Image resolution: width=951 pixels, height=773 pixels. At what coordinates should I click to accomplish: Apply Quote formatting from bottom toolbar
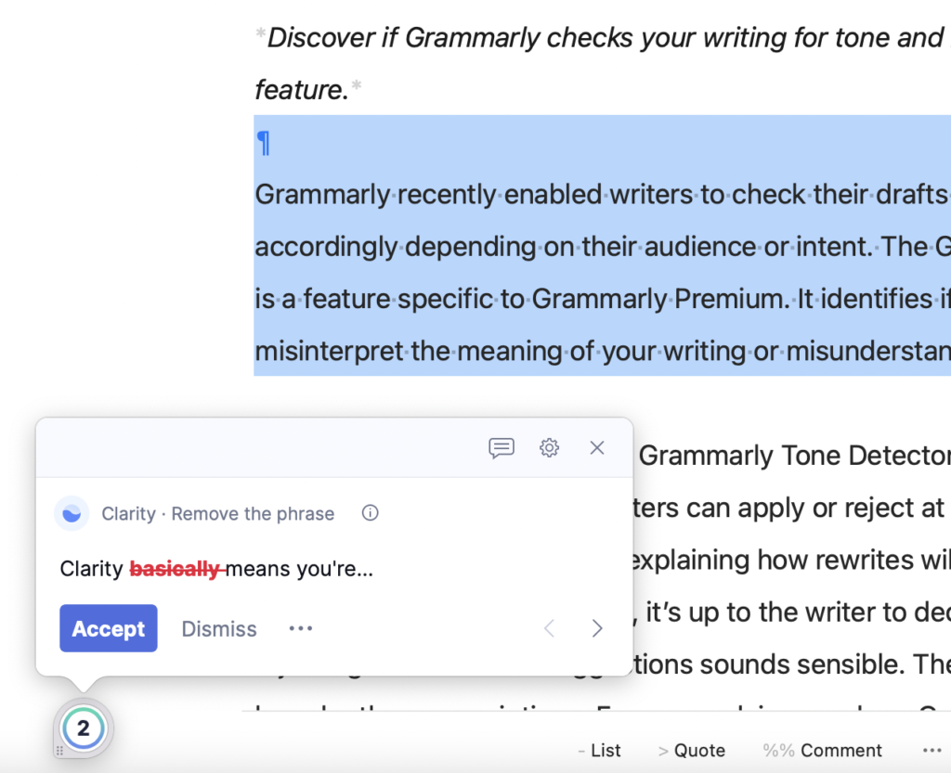(x=691, y=751)
